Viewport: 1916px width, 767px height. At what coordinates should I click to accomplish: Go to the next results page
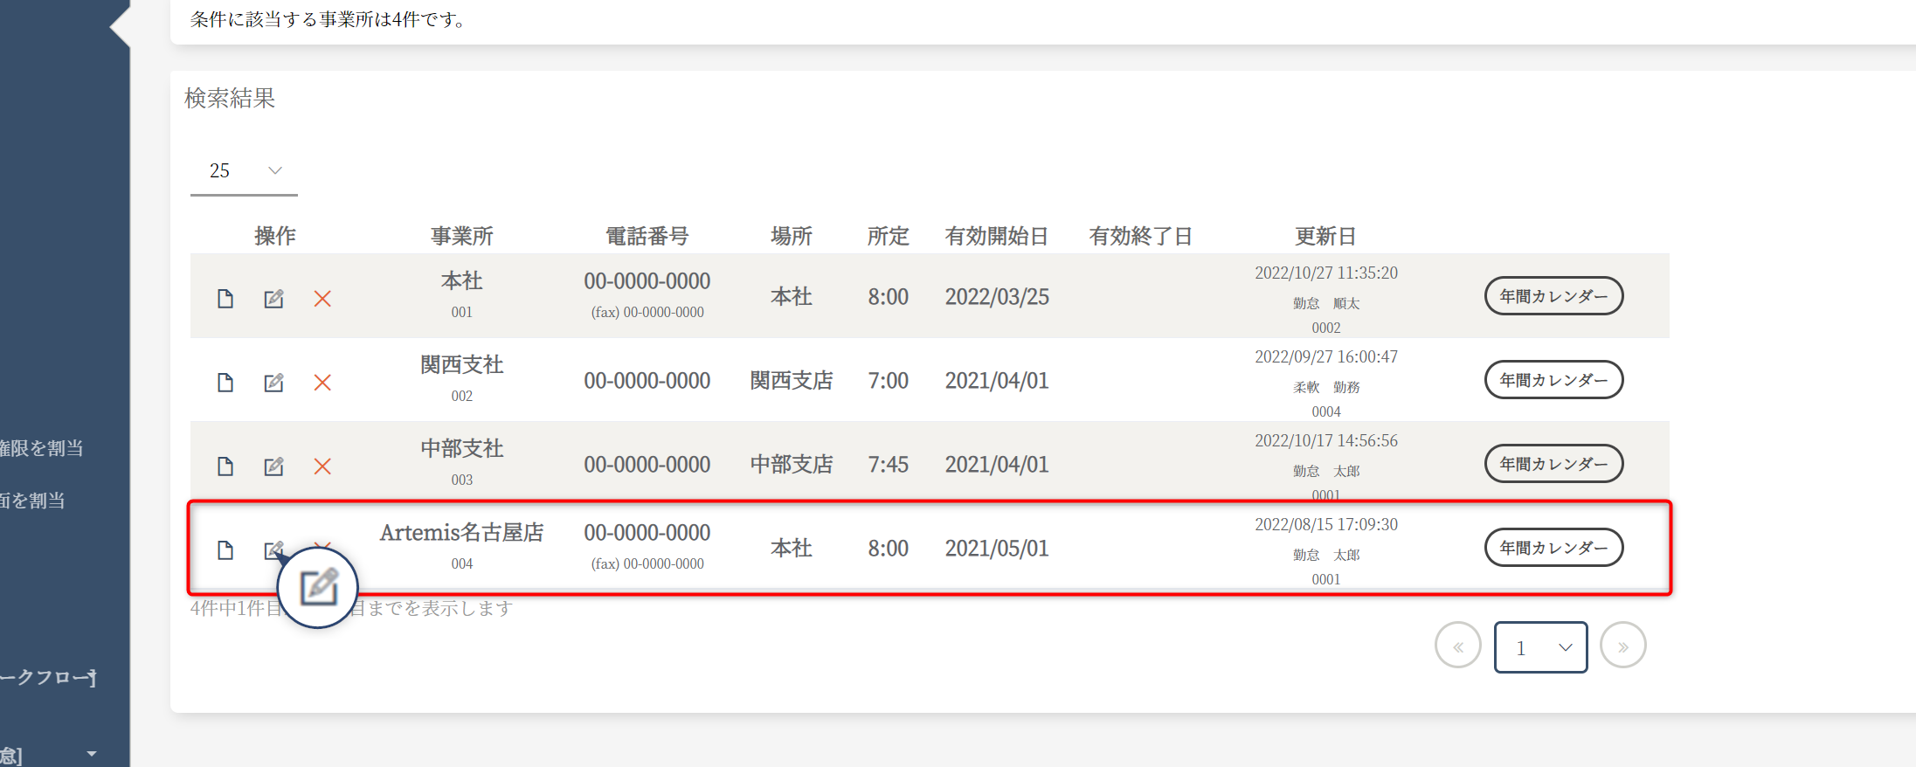point(1622,646)
